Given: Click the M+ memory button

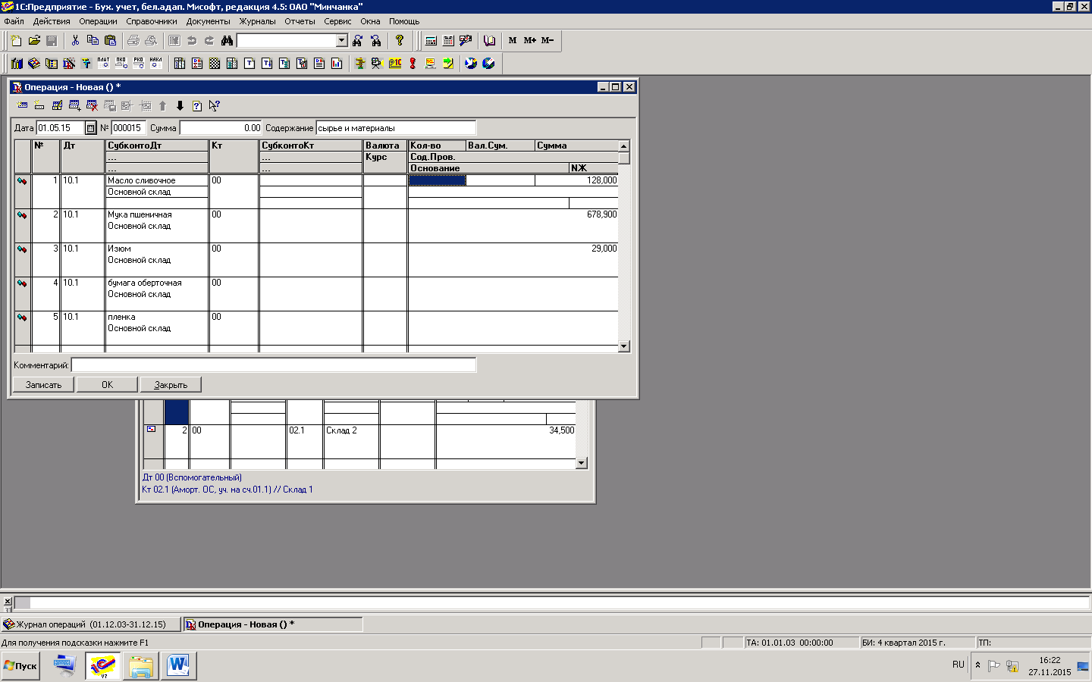Looking at the screenshot, I should click(530, 40).
